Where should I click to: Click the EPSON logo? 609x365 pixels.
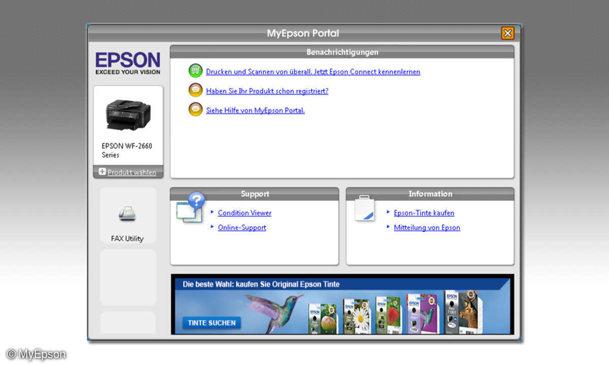128,63
